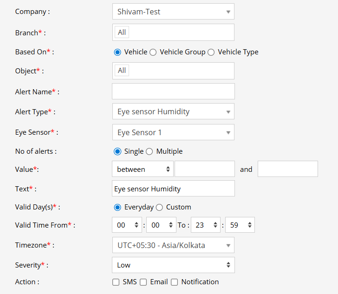Expand the Alert Type dropdown
This screenshot has height=294, width=338.
tap(173, 111)
